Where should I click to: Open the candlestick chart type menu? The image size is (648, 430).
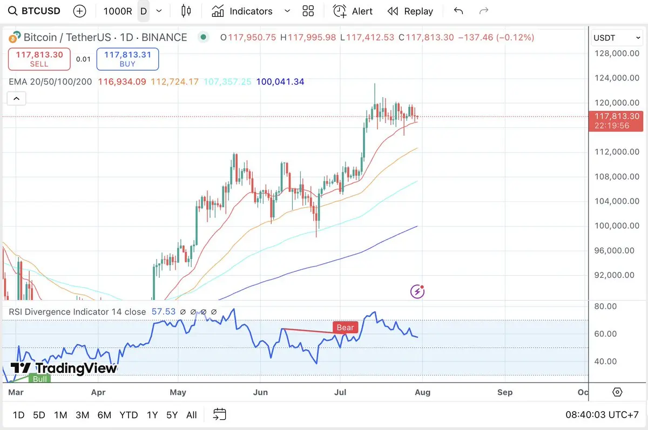(x=186, y=11)
